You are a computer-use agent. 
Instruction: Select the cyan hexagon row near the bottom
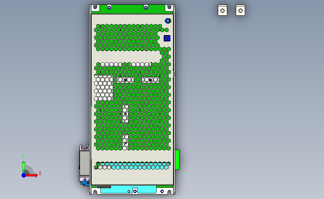pos(140,167)
